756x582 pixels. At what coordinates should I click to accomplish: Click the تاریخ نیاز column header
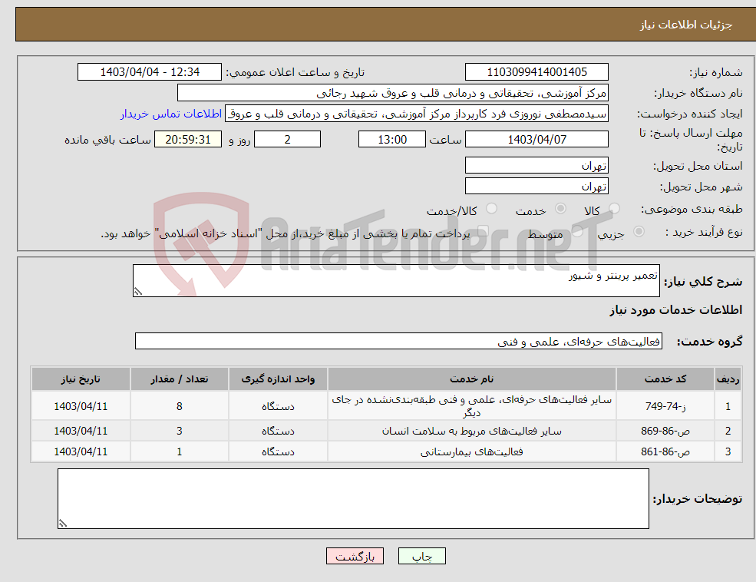tap(81, 379)
